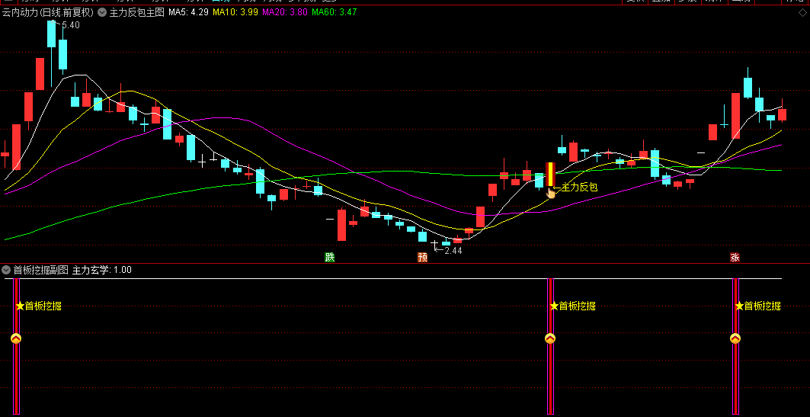Screen dimensions: 810x417
Task: Click the 主力反包主图 indicator name
Action: [x=136, y=12]
